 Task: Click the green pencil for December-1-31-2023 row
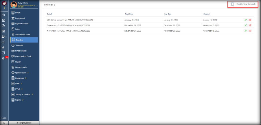click(246, 25)
